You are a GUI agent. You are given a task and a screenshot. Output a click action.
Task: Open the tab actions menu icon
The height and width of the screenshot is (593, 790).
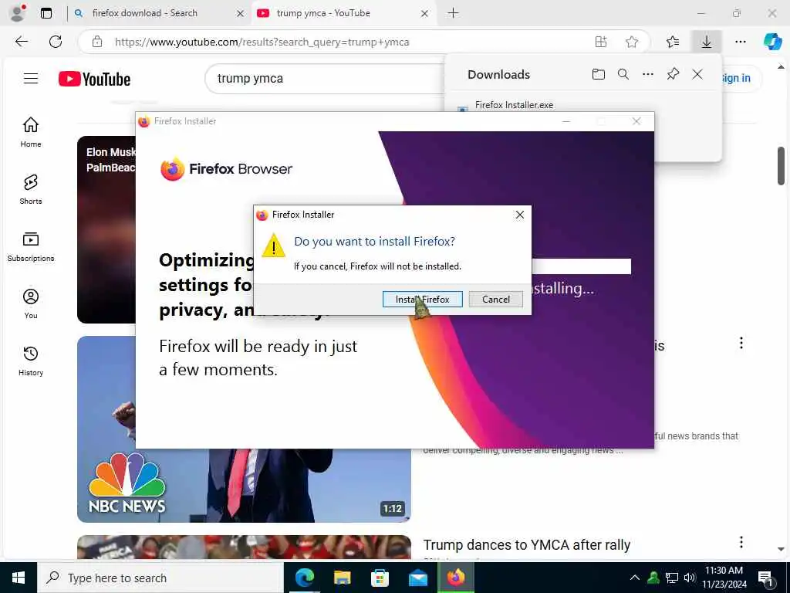46,13
